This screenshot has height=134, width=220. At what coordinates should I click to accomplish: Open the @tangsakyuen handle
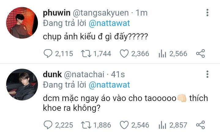click(x=100, y=13)
